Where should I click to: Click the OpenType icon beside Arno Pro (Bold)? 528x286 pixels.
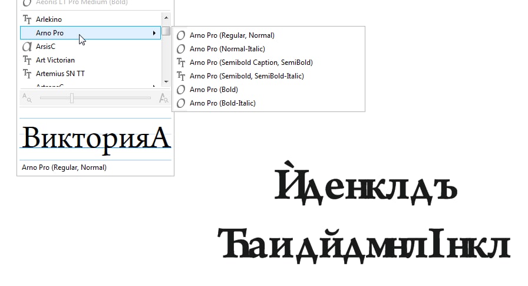click(181, 90)
